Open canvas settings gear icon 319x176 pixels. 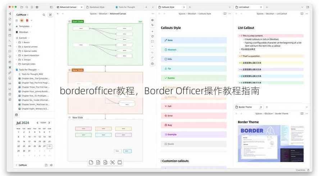pyautogui.click(x=152, y=20)
